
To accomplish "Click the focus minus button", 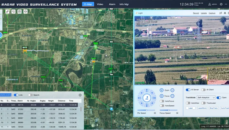I will (x=172, y=96).
